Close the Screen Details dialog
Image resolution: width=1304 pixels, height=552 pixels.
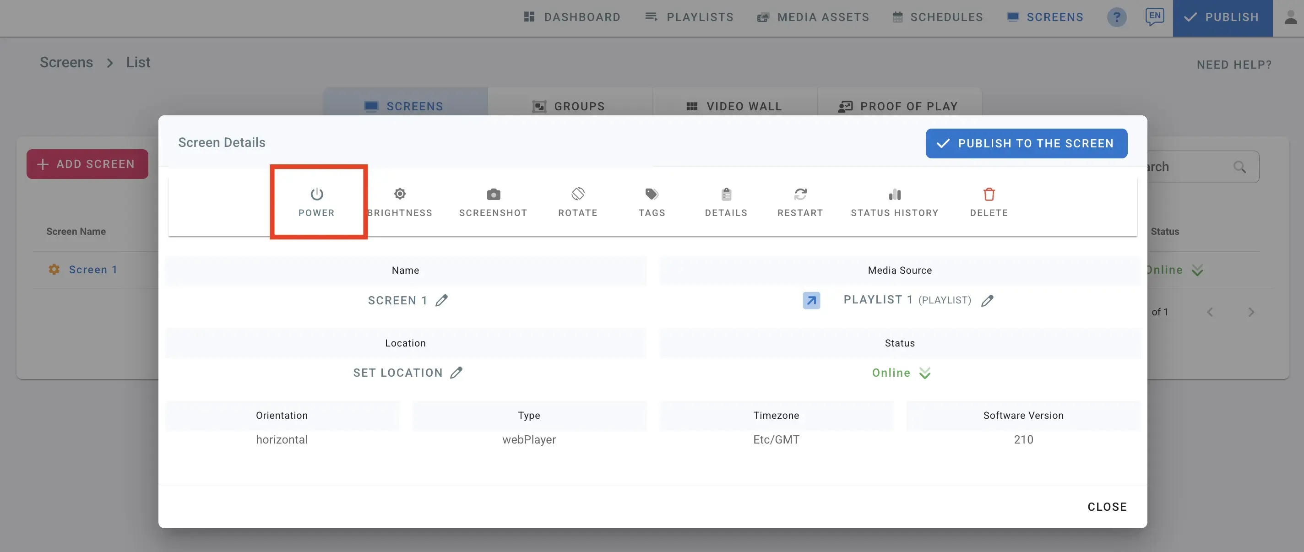[x=1107, y=506]
